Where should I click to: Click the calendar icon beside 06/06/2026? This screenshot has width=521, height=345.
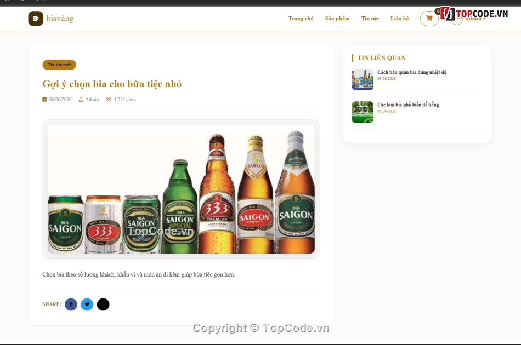coord(44,99)
